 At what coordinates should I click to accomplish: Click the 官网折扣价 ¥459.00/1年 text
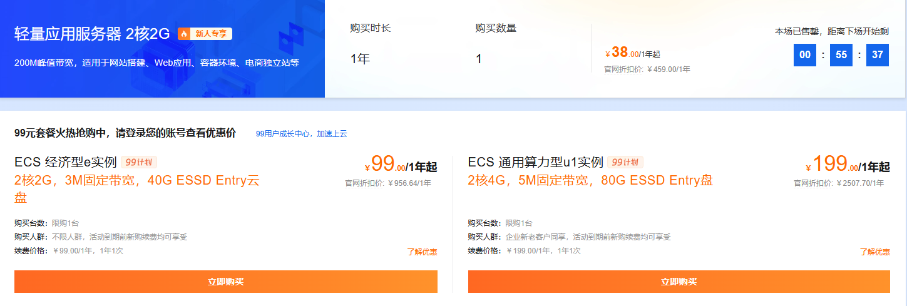[647, 69]
